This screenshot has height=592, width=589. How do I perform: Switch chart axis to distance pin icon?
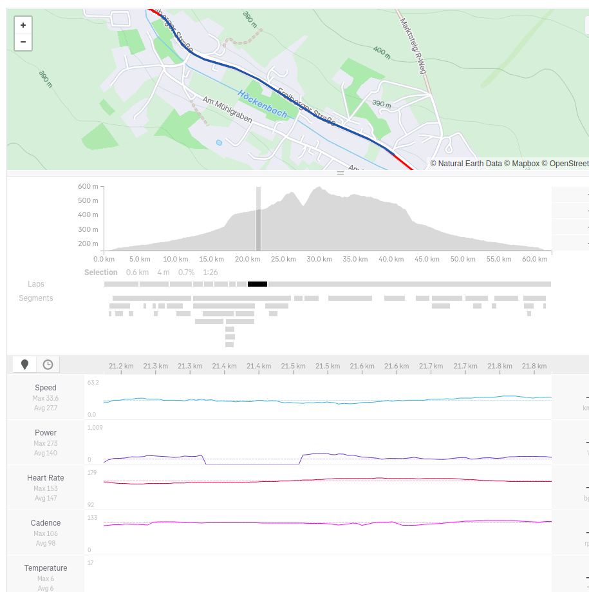coord(25,365)
